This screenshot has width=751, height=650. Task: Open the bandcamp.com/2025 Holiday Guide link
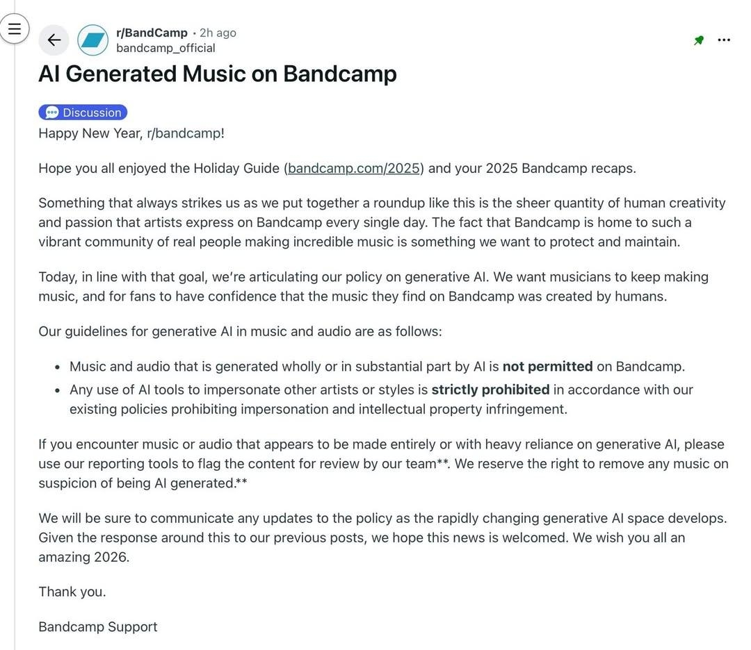coord(353,169)
